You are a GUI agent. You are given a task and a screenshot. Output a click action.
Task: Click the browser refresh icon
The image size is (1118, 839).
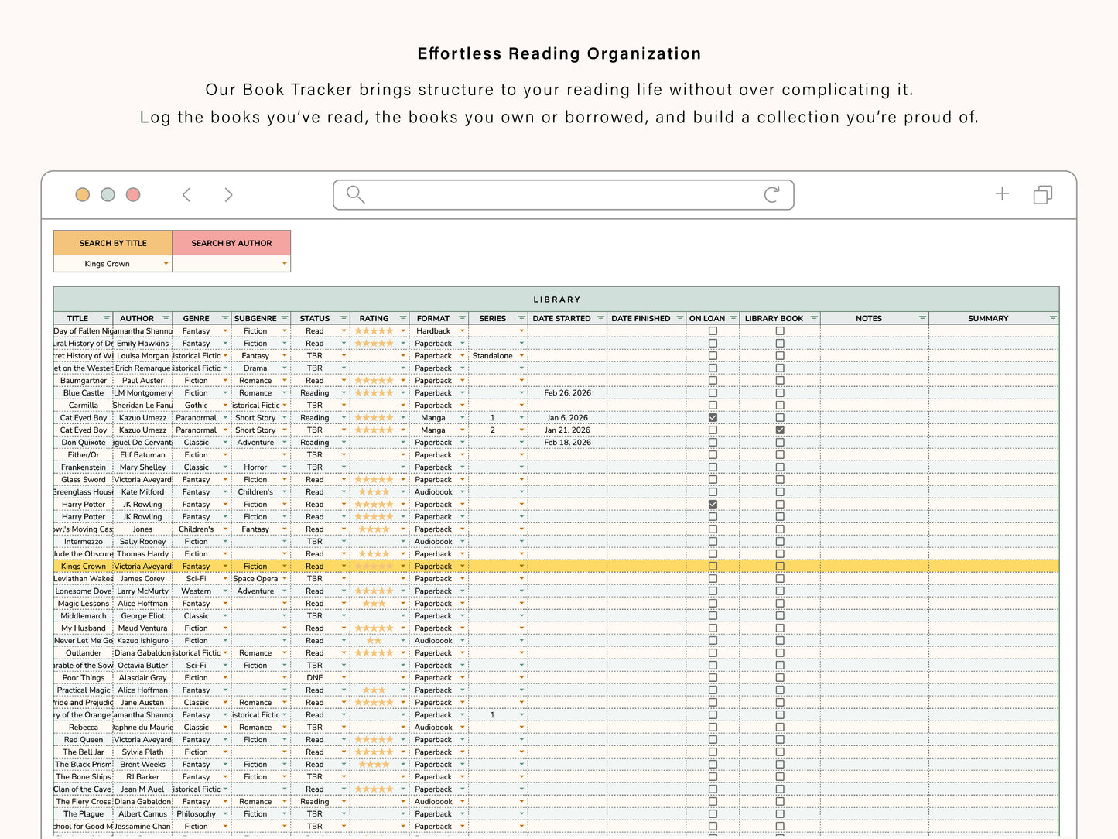773,194
